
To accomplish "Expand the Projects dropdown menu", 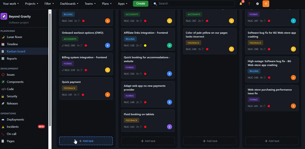I will 32,4.
